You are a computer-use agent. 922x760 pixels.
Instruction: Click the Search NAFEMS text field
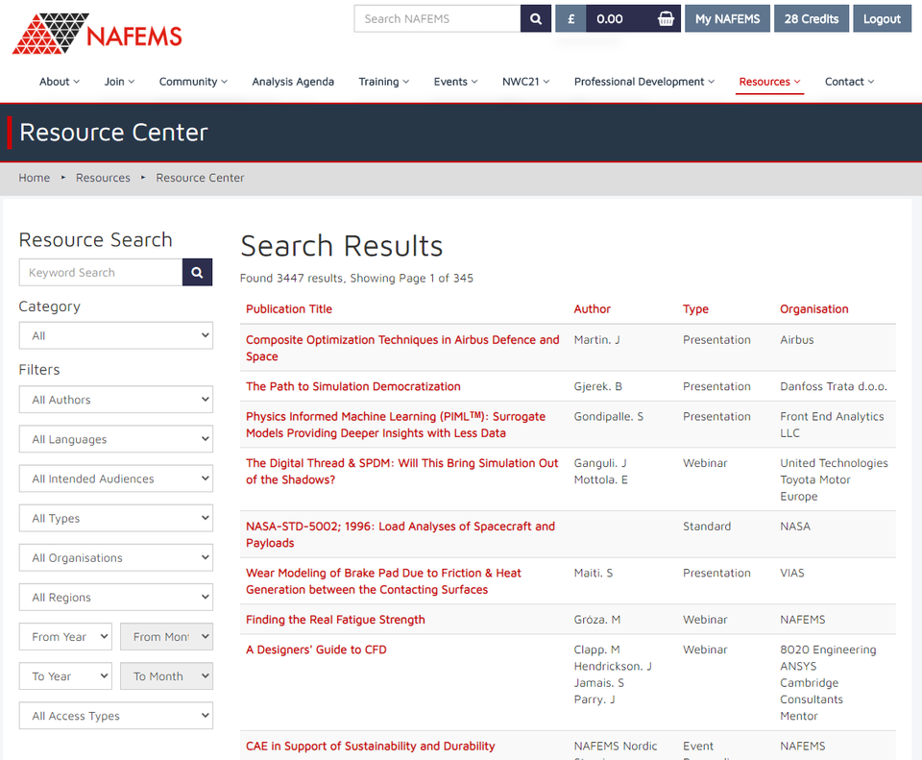tap(437, 18)
